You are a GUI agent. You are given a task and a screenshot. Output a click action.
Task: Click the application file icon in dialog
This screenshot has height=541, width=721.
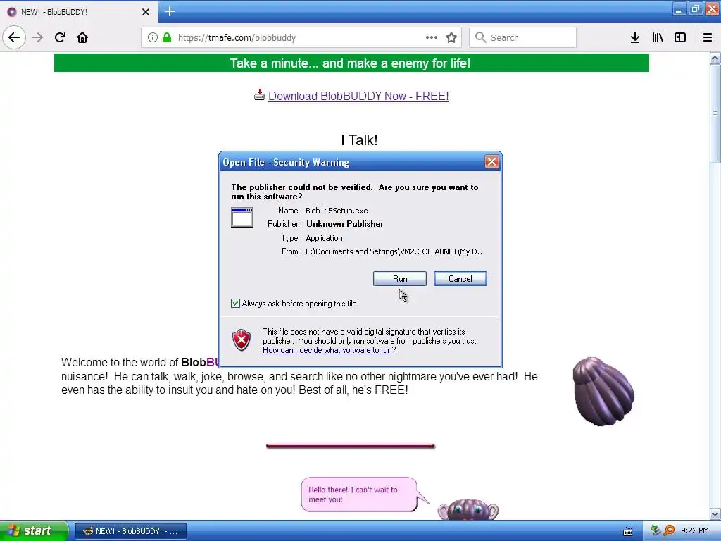coord(242,218)
